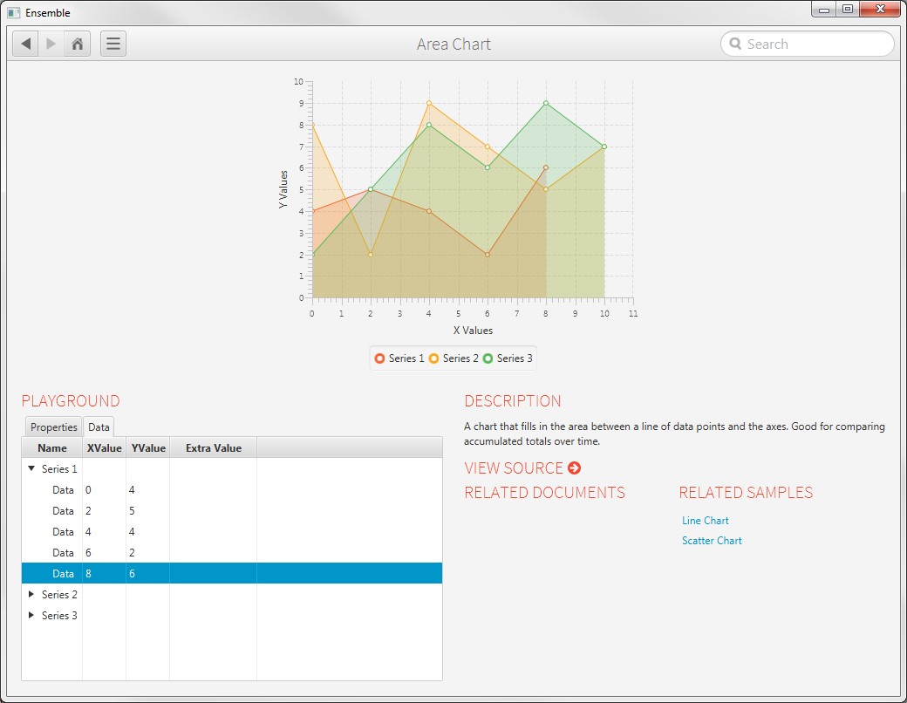The height and width of the screenshot is (703, 907).
Task: Open the Scatter Chart related sample
Action: 712,541
